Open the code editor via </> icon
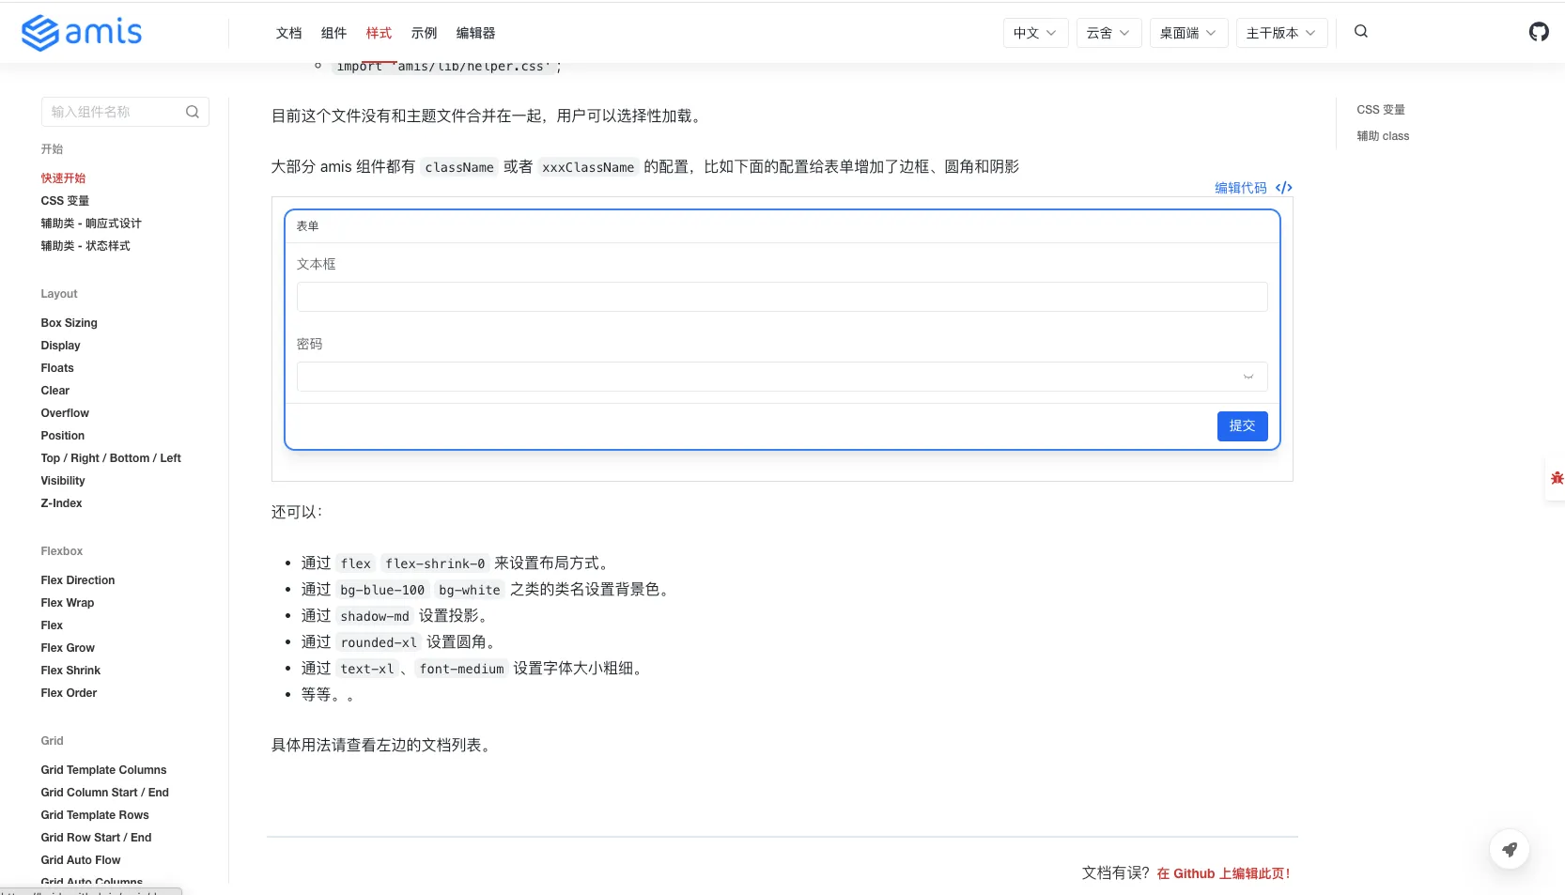 [x=1283, y=187]
